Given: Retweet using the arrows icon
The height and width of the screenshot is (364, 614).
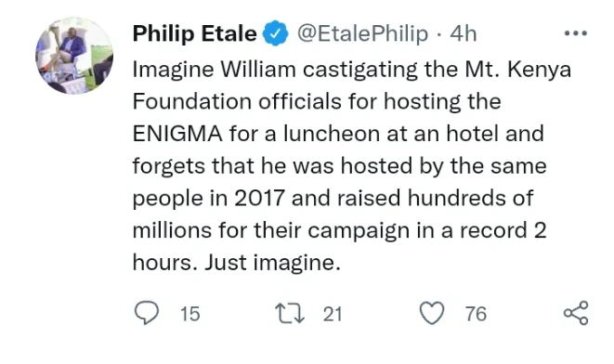Looking at the screenshot, I should 290,314.
